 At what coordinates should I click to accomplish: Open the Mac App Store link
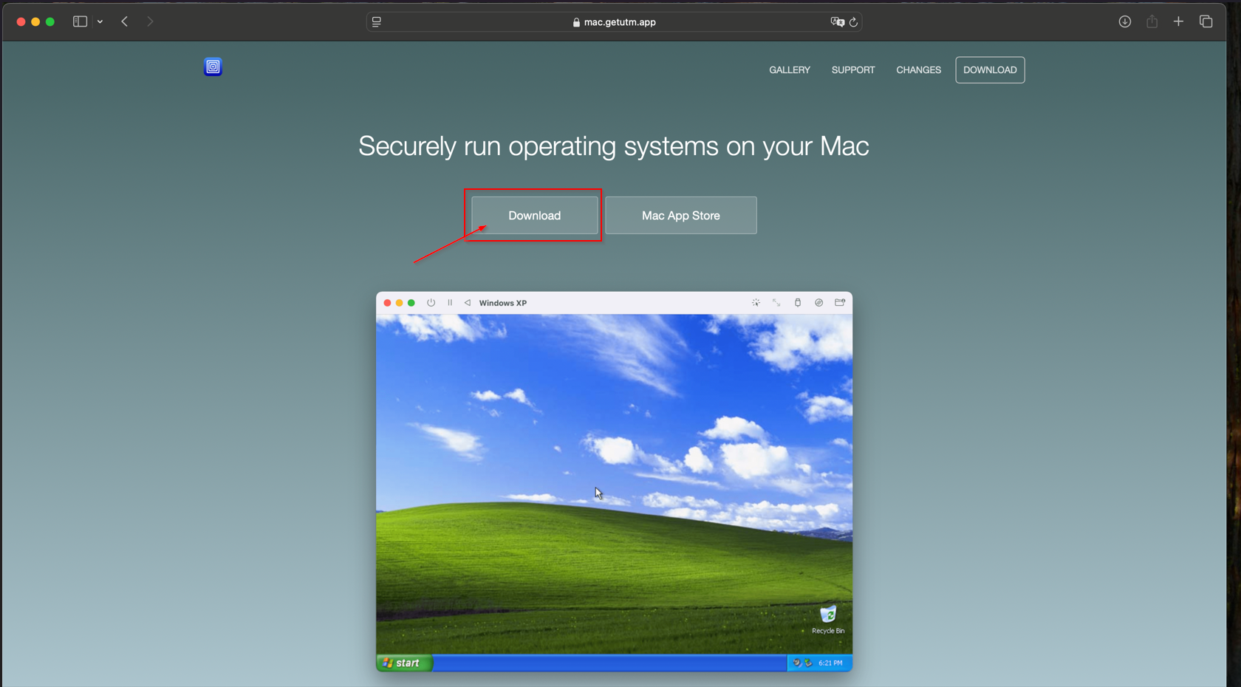point(680,216)
